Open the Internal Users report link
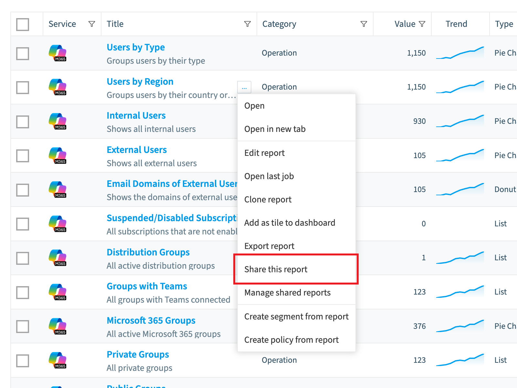Viewport: 517px width, 388px height. [136, 115]
